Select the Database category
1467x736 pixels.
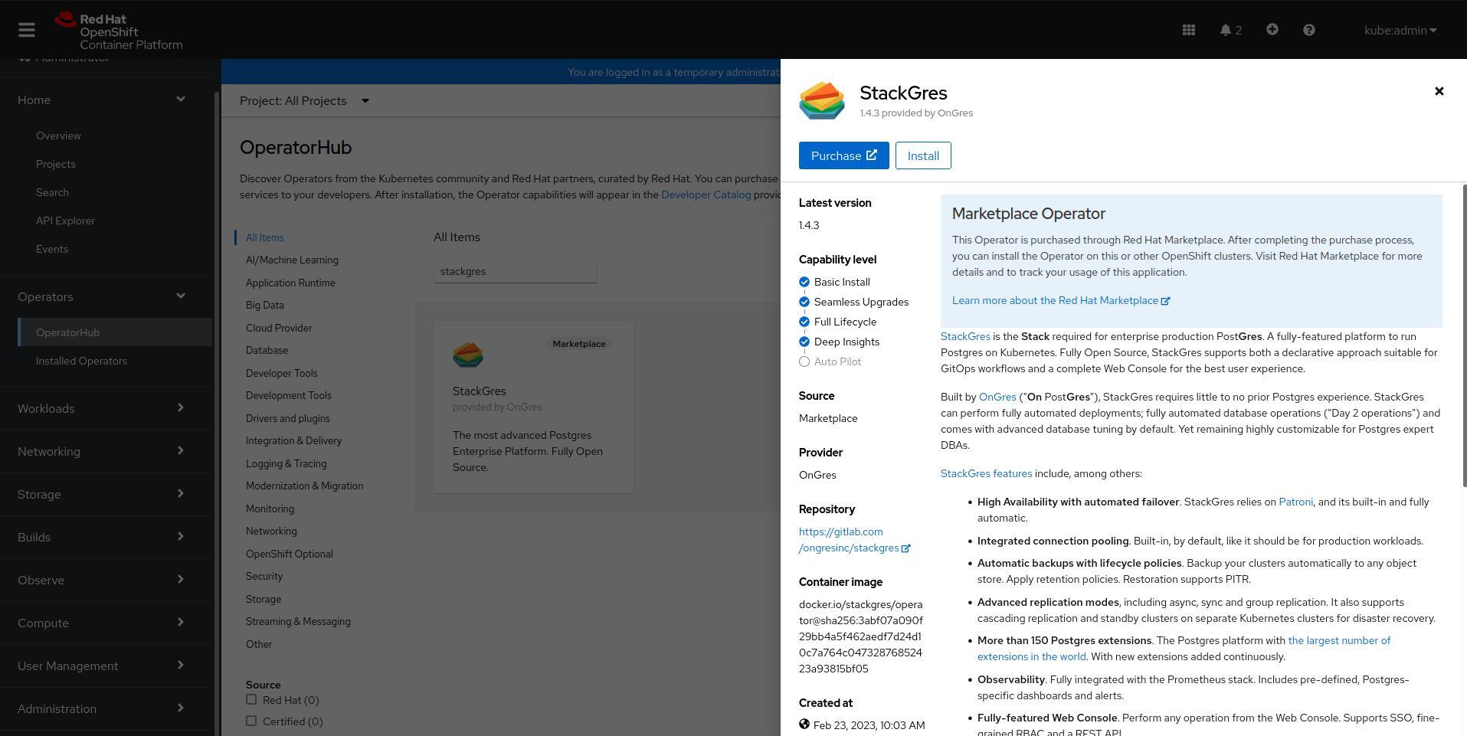click(267, 350)
